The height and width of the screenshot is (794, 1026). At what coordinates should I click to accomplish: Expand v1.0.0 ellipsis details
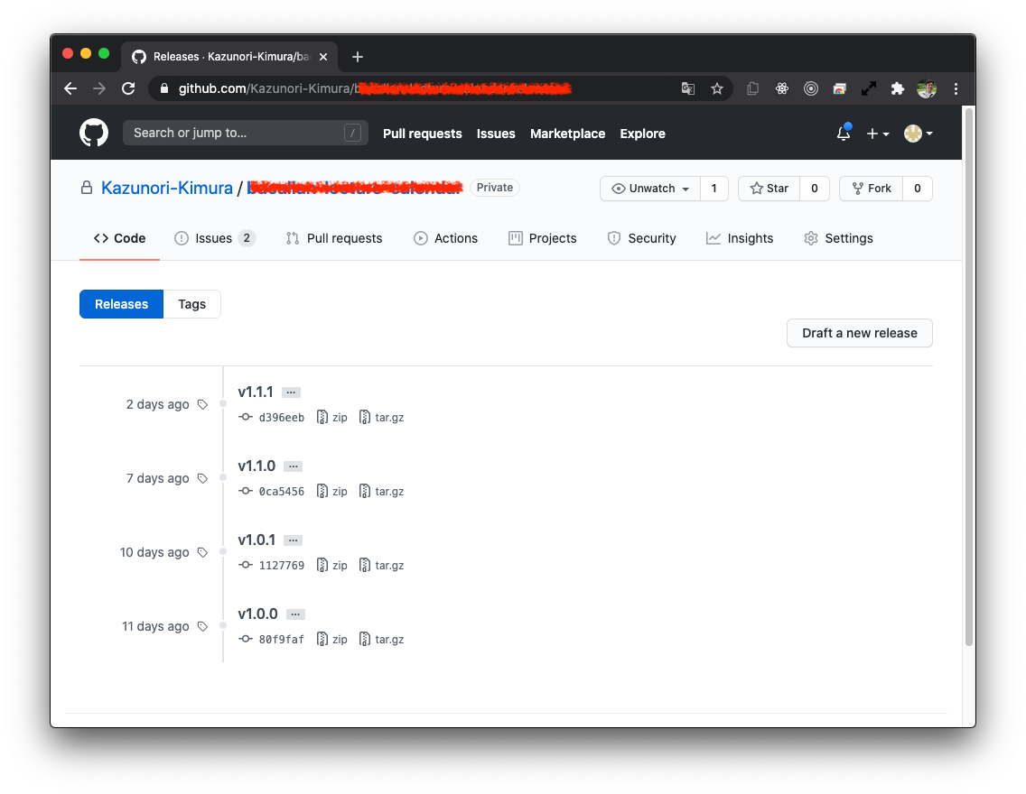tap(295, 614)
